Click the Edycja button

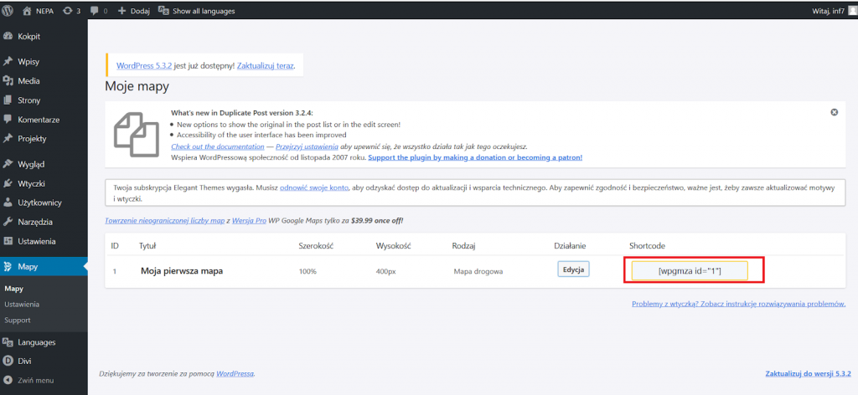point(573,269)
